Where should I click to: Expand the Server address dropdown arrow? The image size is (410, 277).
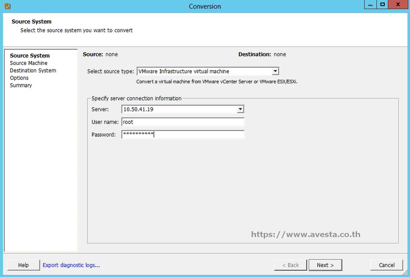coord(240,109)
